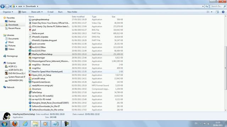Refresh the Downloads folder view
The width and height of the screenshot is (227, 127).
click(206, 6)
